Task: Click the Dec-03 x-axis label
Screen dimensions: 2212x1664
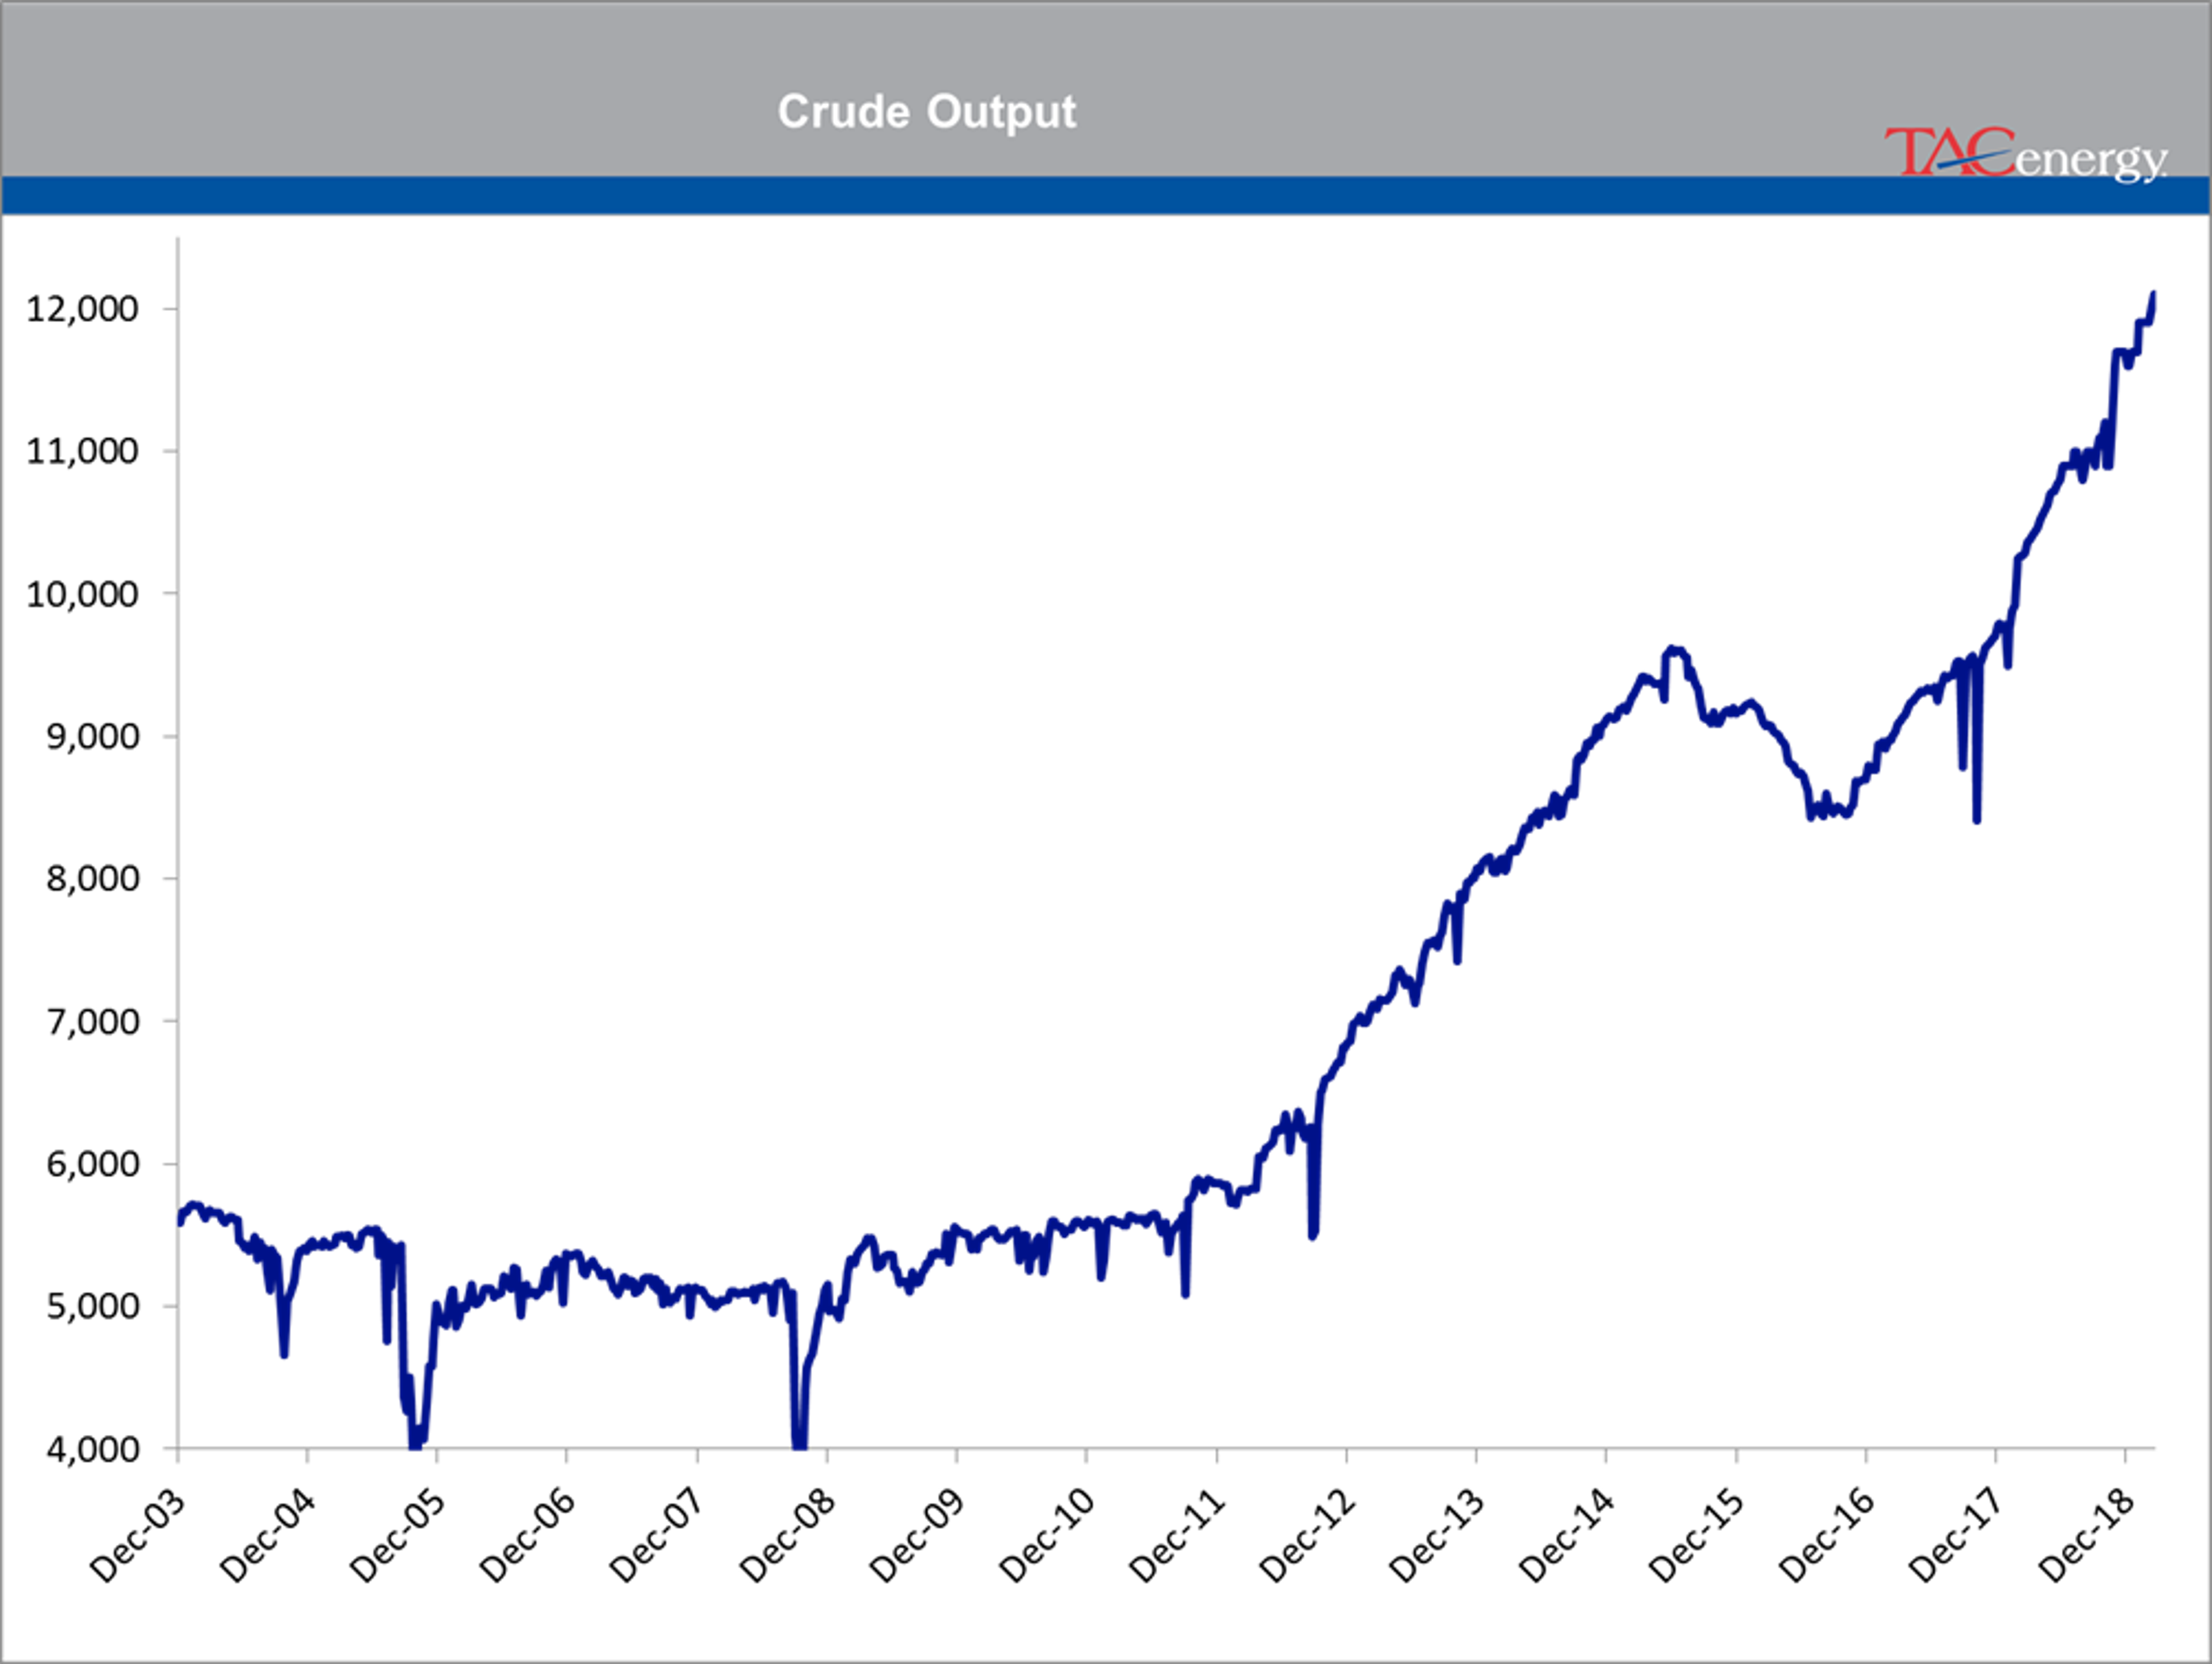Action: (x=137, y=1536)
